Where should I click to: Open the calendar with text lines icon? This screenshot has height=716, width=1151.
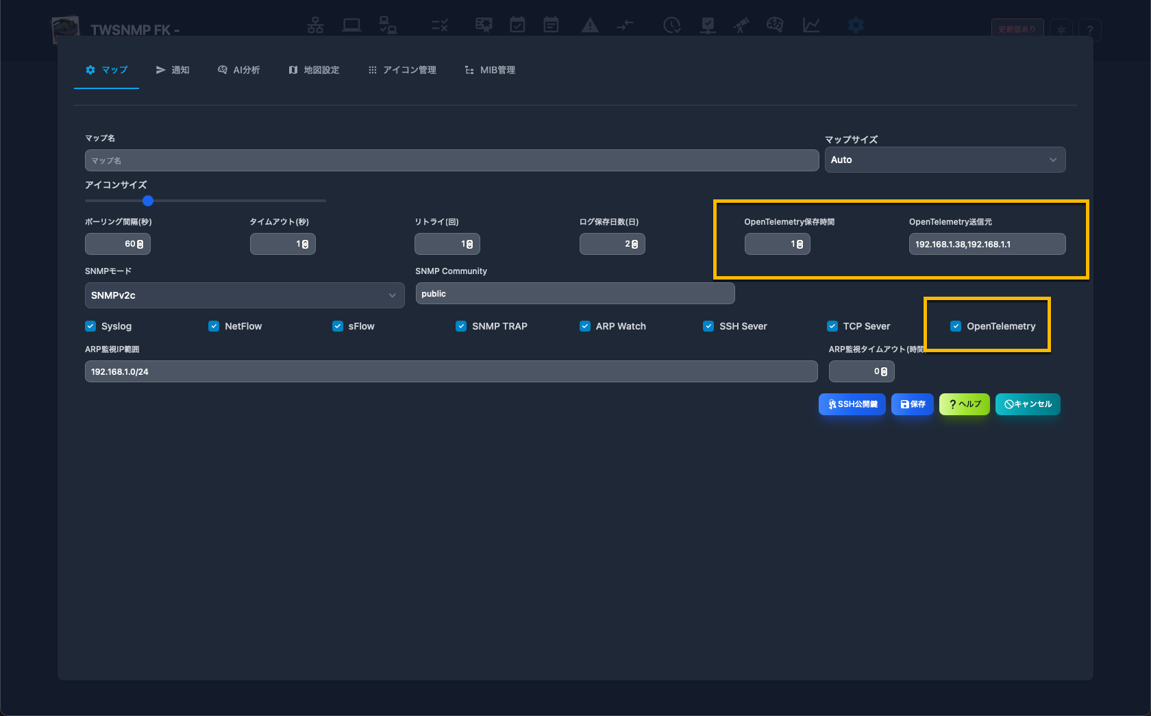[551, 25]
